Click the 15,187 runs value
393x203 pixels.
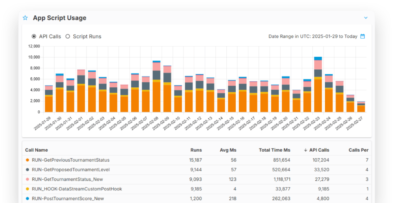click(x=195, y=160)
